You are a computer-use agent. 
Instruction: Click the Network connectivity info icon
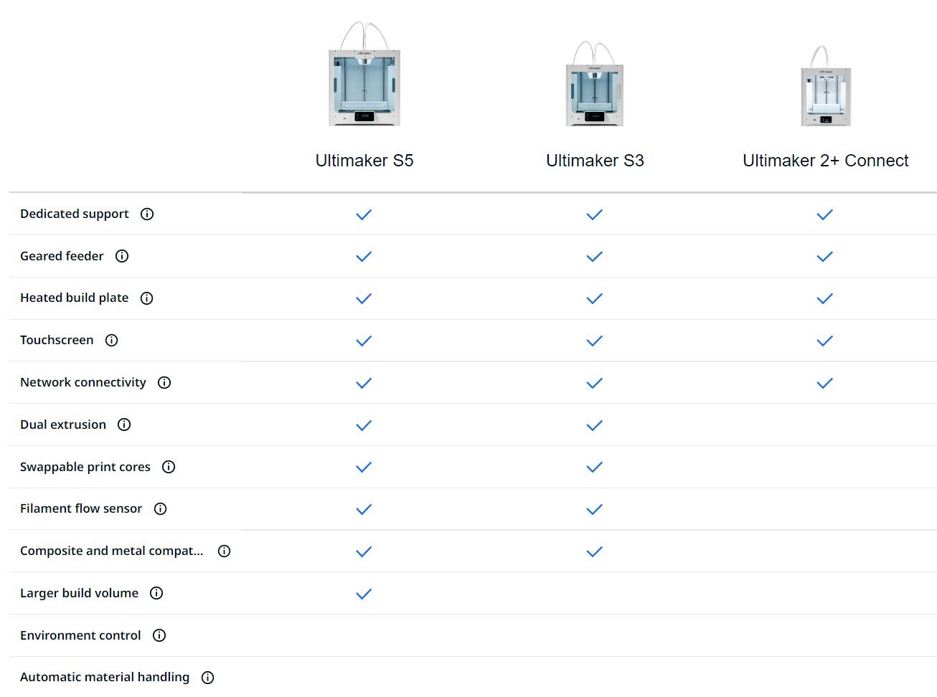click(x=164, y=382)
